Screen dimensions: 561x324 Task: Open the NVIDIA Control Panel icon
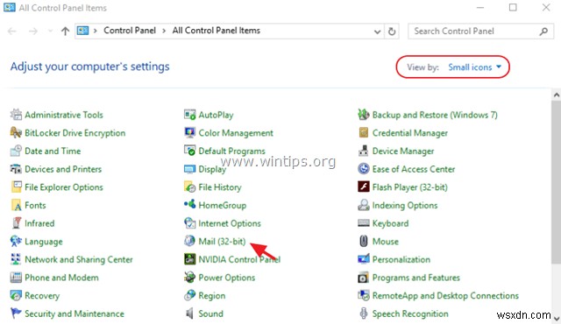tap(189, 259)
